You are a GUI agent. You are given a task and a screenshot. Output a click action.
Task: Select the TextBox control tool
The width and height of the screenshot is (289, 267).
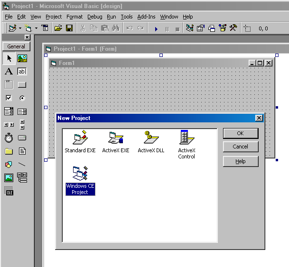22,72
